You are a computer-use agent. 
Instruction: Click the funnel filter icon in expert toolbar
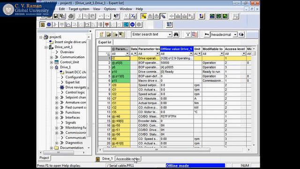188,34
